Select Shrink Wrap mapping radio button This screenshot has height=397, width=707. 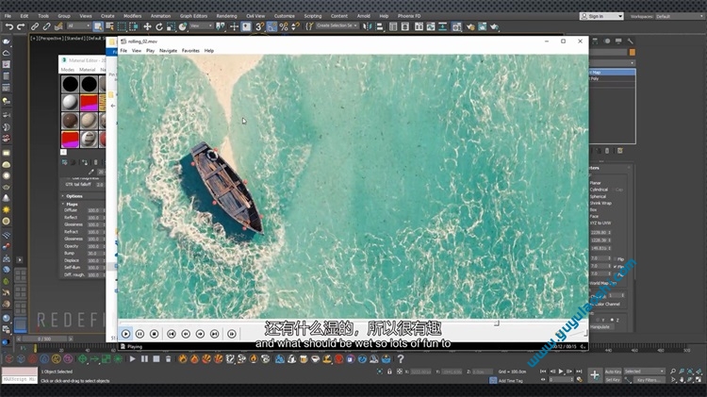[x=600, y=203]
